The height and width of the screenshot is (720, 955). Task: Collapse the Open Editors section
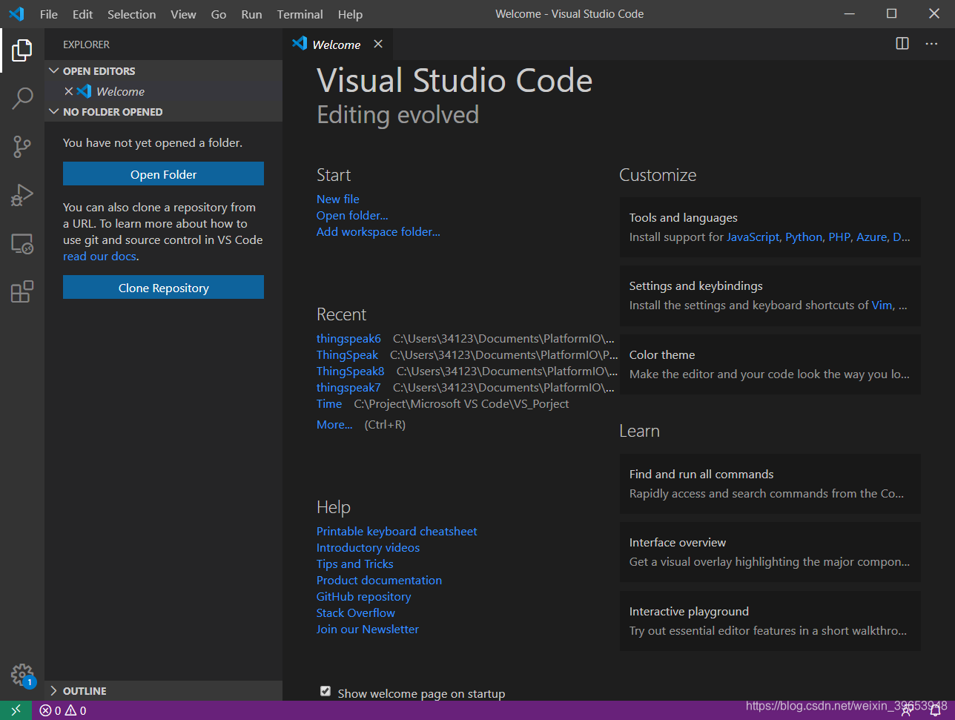[53, 70]
